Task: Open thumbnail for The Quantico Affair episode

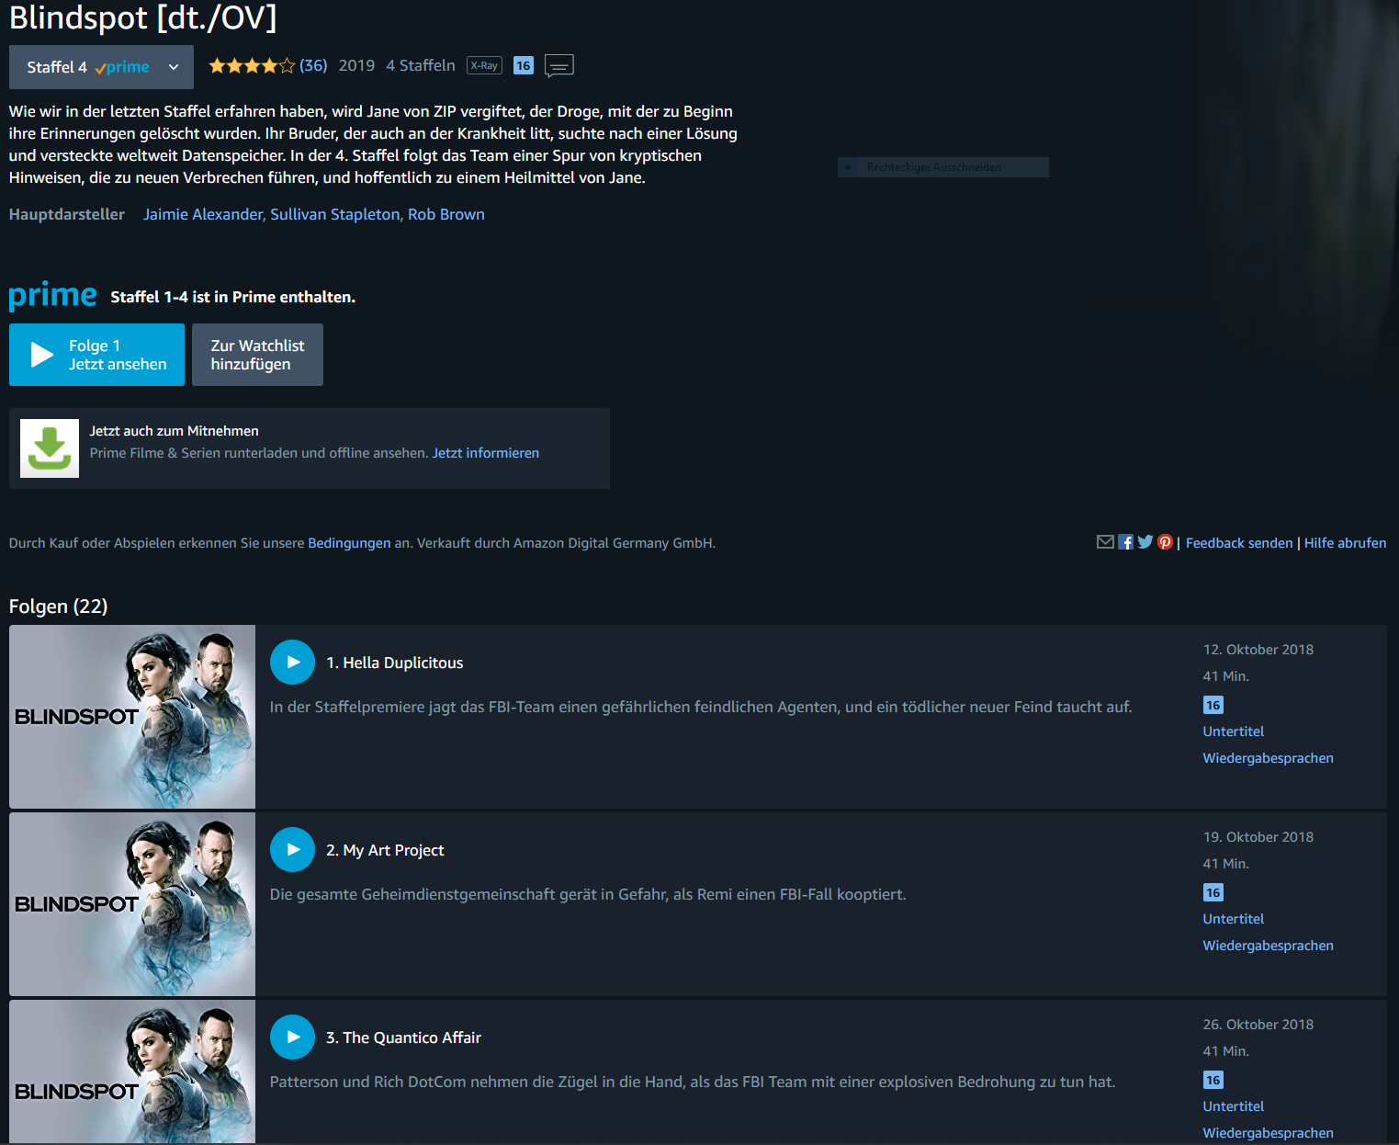Action: [x=132, y=1071]
